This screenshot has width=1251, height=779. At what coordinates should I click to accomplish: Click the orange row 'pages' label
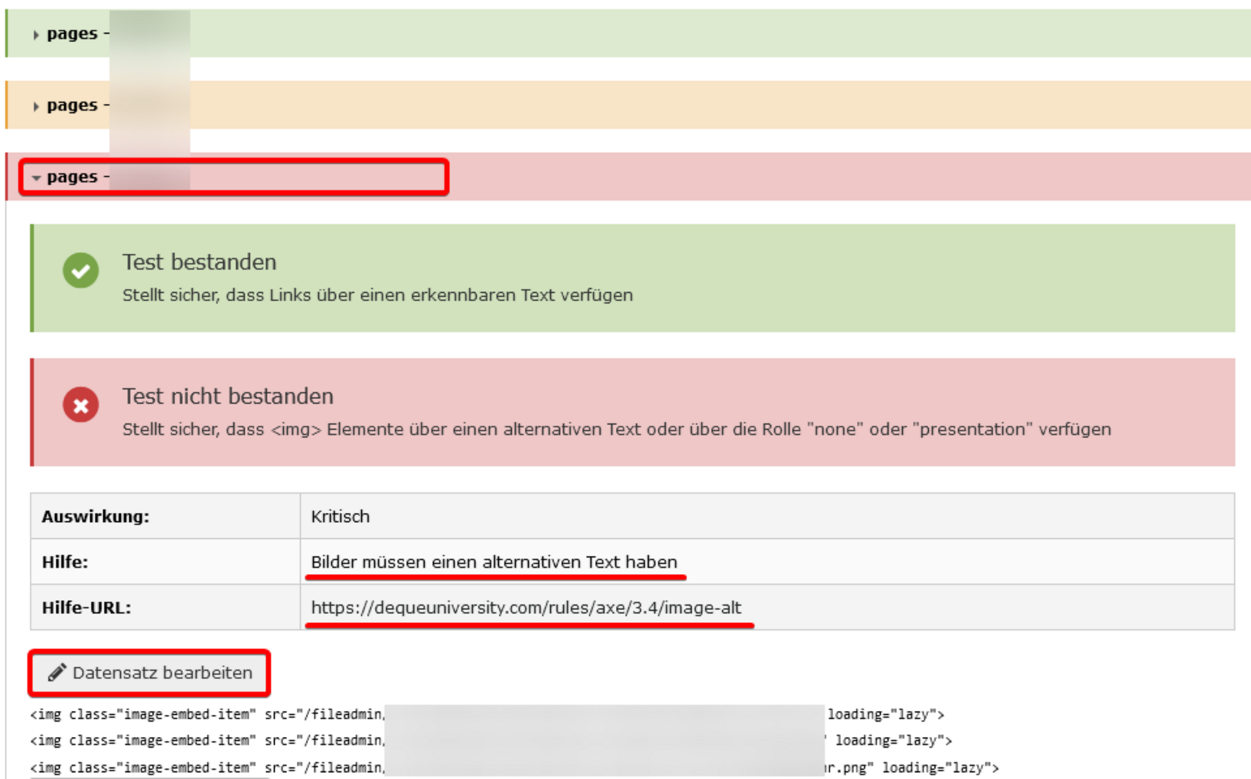point(72,105)
